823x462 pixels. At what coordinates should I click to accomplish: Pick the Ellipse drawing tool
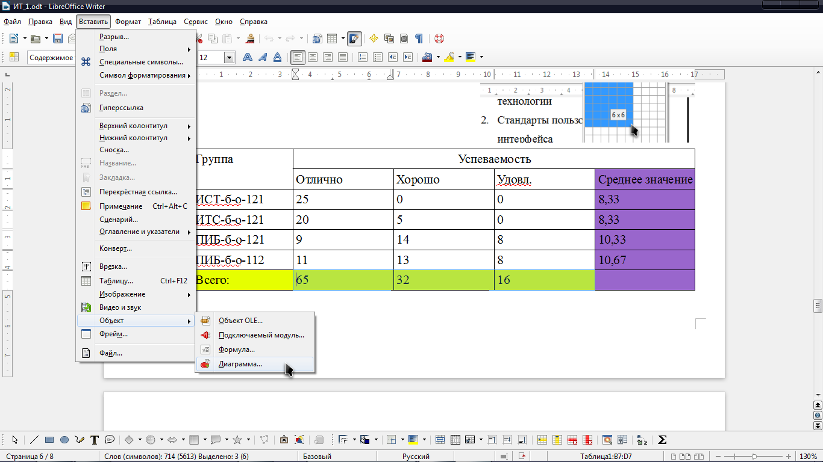click(64, 440)
